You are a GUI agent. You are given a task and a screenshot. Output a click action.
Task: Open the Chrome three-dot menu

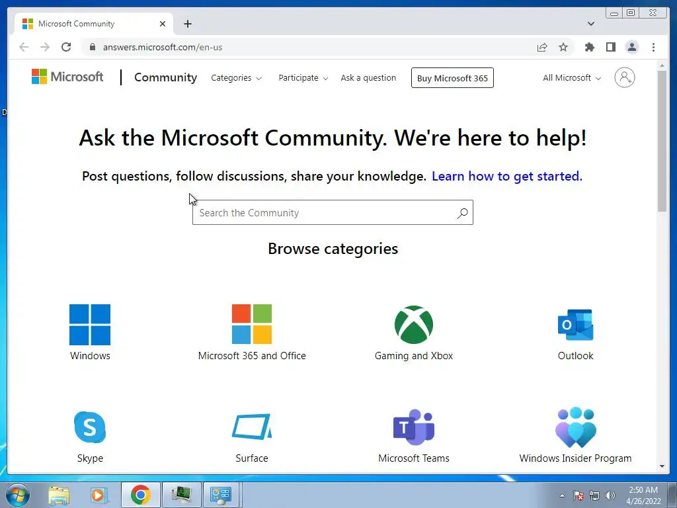(653, 47)
